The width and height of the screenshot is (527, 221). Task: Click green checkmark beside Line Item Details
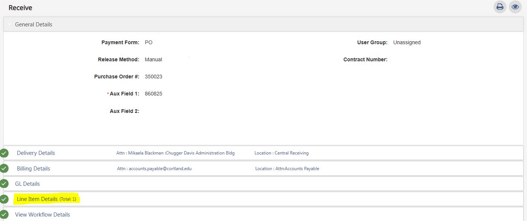point(4,199)
